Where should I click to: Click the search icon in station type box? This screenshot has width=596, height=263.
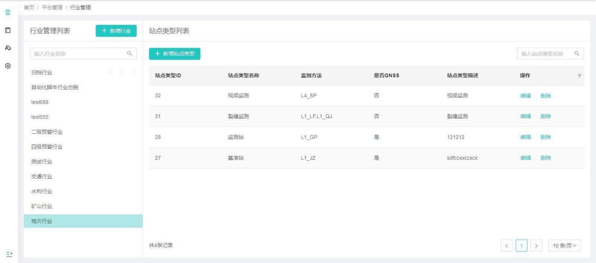click(576, 54)
